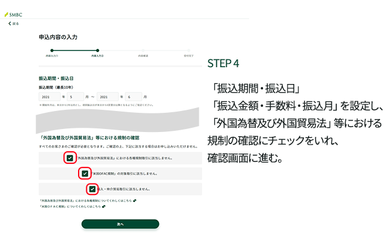Toggle the 輸入・仲介貿易取引 checkbox

[92, 189]
